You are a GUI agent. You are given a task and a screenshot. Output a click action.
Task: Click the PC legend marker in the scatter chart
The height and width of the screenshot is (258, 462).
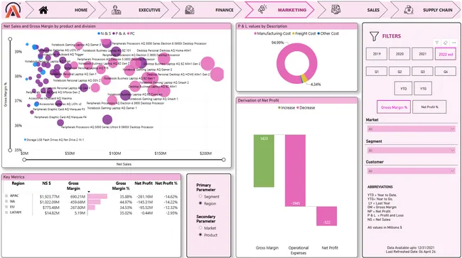pyautogui.click(x=129, y=33)
